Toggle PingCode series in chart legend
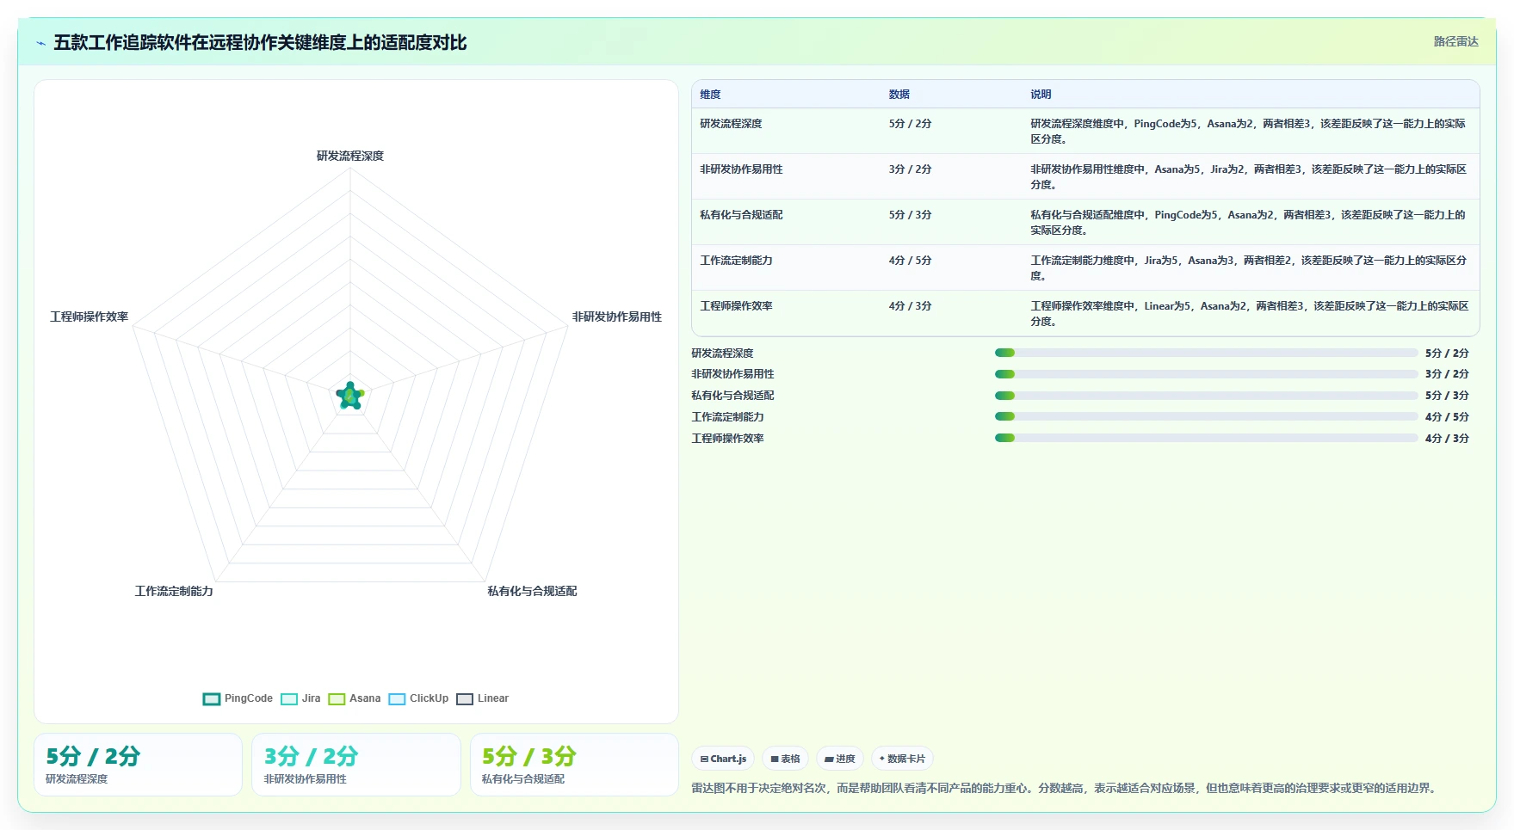 coord(238,698)
